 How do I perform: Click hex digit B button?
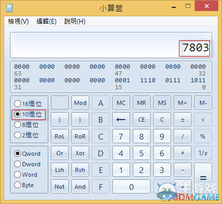[x=101, y=120]
